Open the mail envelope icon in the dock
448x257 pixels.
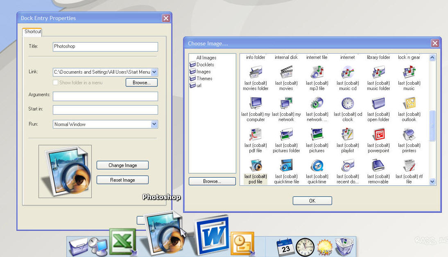[x=78, y=246]
